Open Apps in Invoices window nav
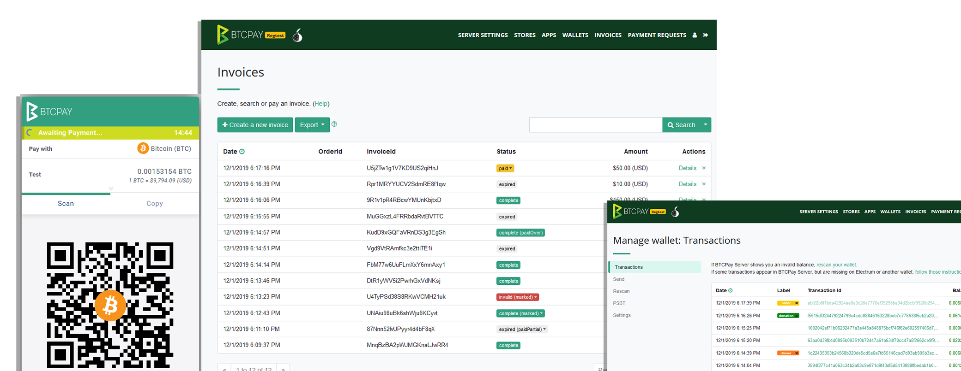Screen dimensions: 961x371 [549, 35]
